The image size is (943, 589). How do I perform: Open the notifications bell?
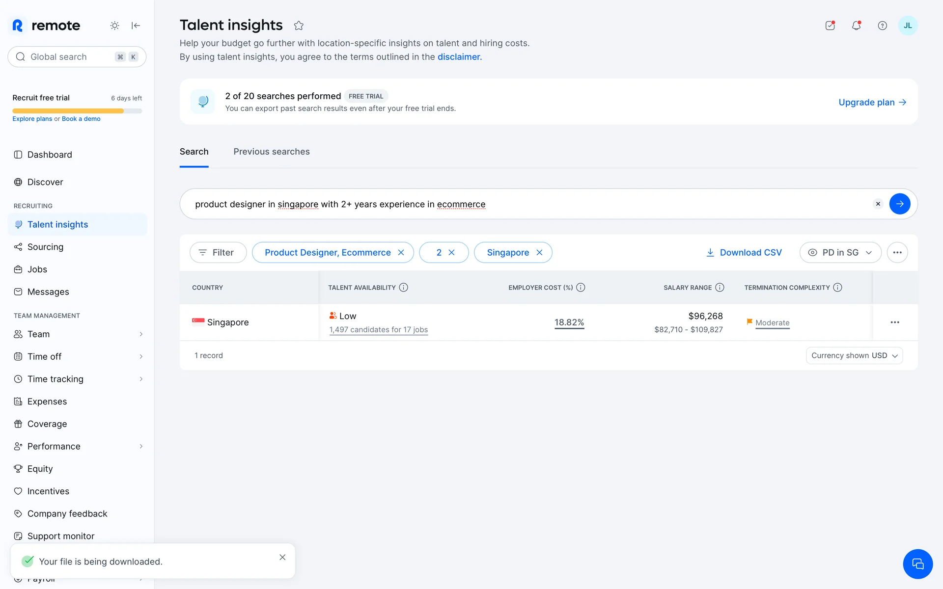pyautogui.click(x=856, y=26)
